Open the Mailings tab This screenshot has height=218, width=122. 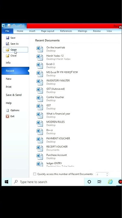click(83, 31)
